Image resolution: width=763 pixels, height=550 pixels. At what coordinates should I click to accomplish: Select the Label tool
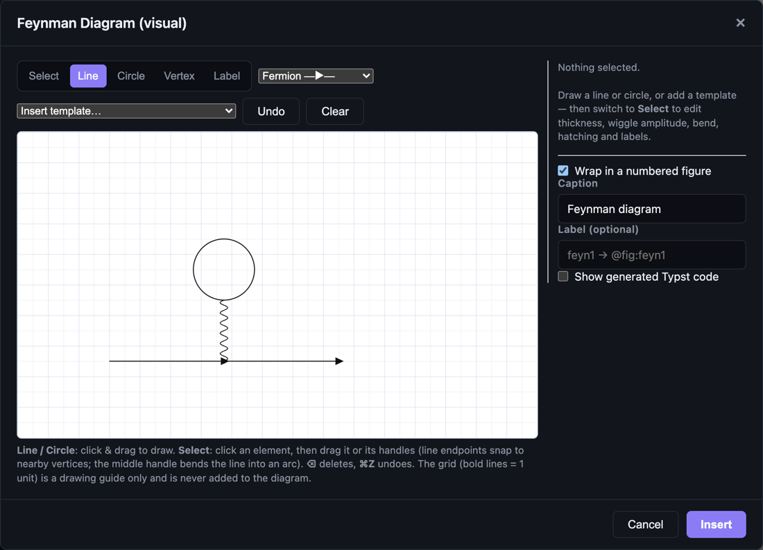point(227,76)
